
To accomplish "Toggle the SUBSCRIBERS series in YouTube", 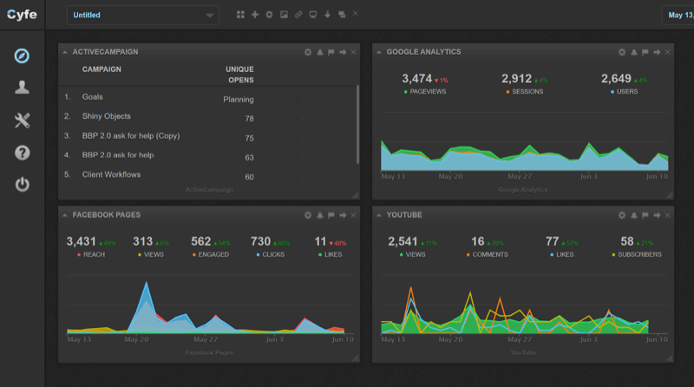I will click(637, 254).
